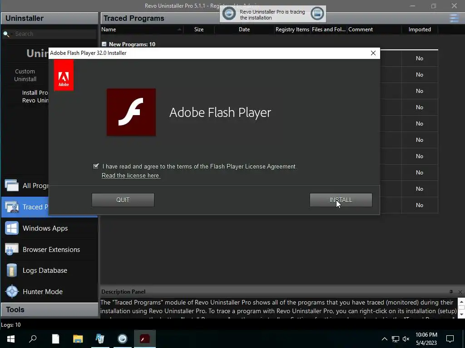The image size is (465, 348).
Task: Click the tracing bar window icon on right
Action: point(317,13)
